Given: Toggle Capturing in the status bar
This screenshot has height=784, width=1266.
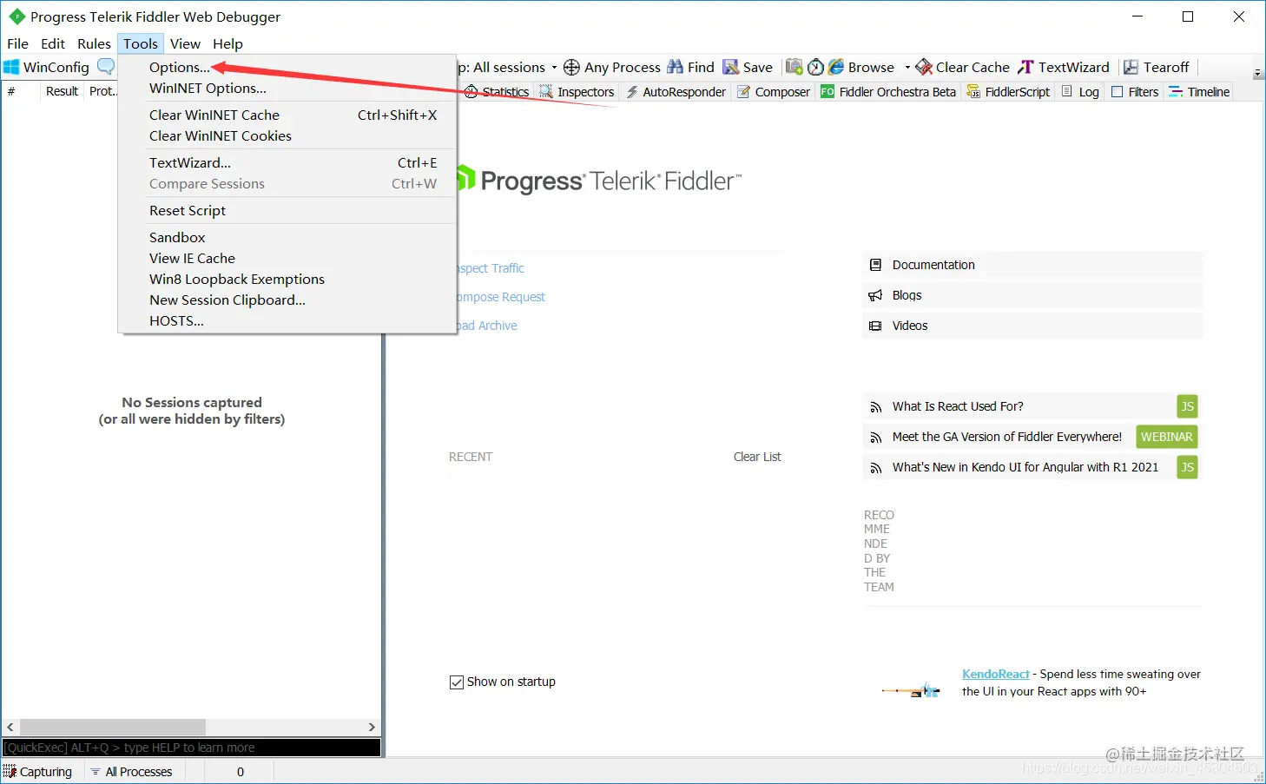Looking at the screenshot, I should 37,772.
